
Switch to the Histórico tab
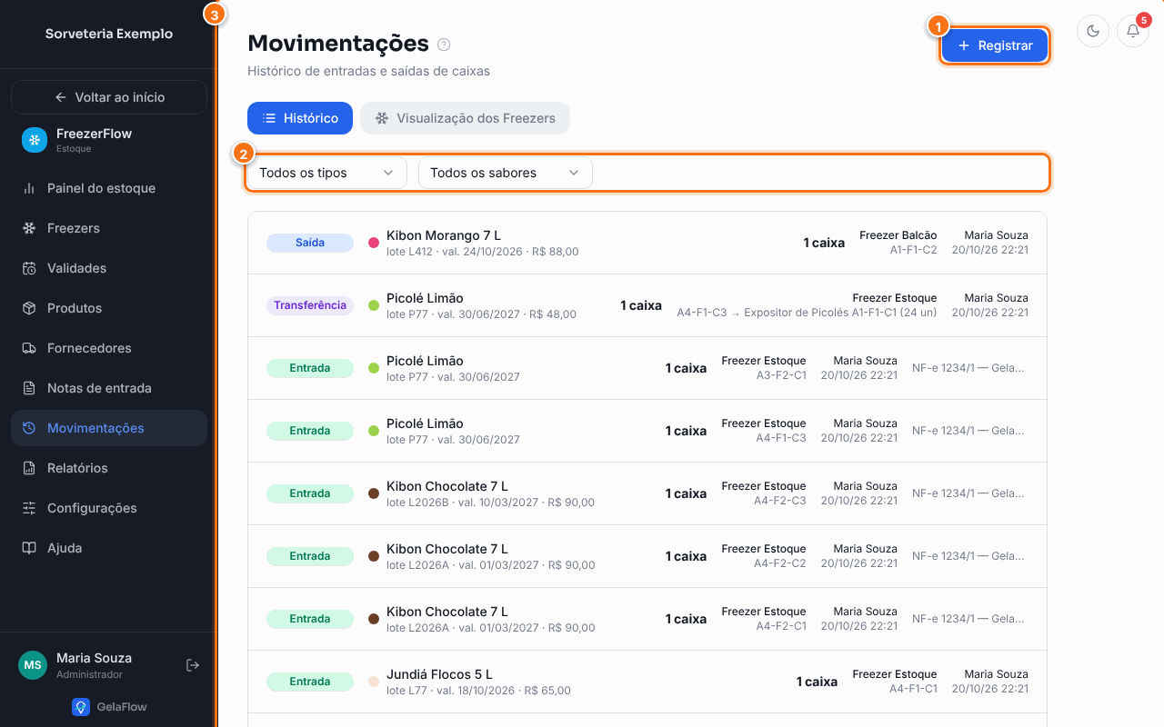pyautogui.click(x=300, y=118)
